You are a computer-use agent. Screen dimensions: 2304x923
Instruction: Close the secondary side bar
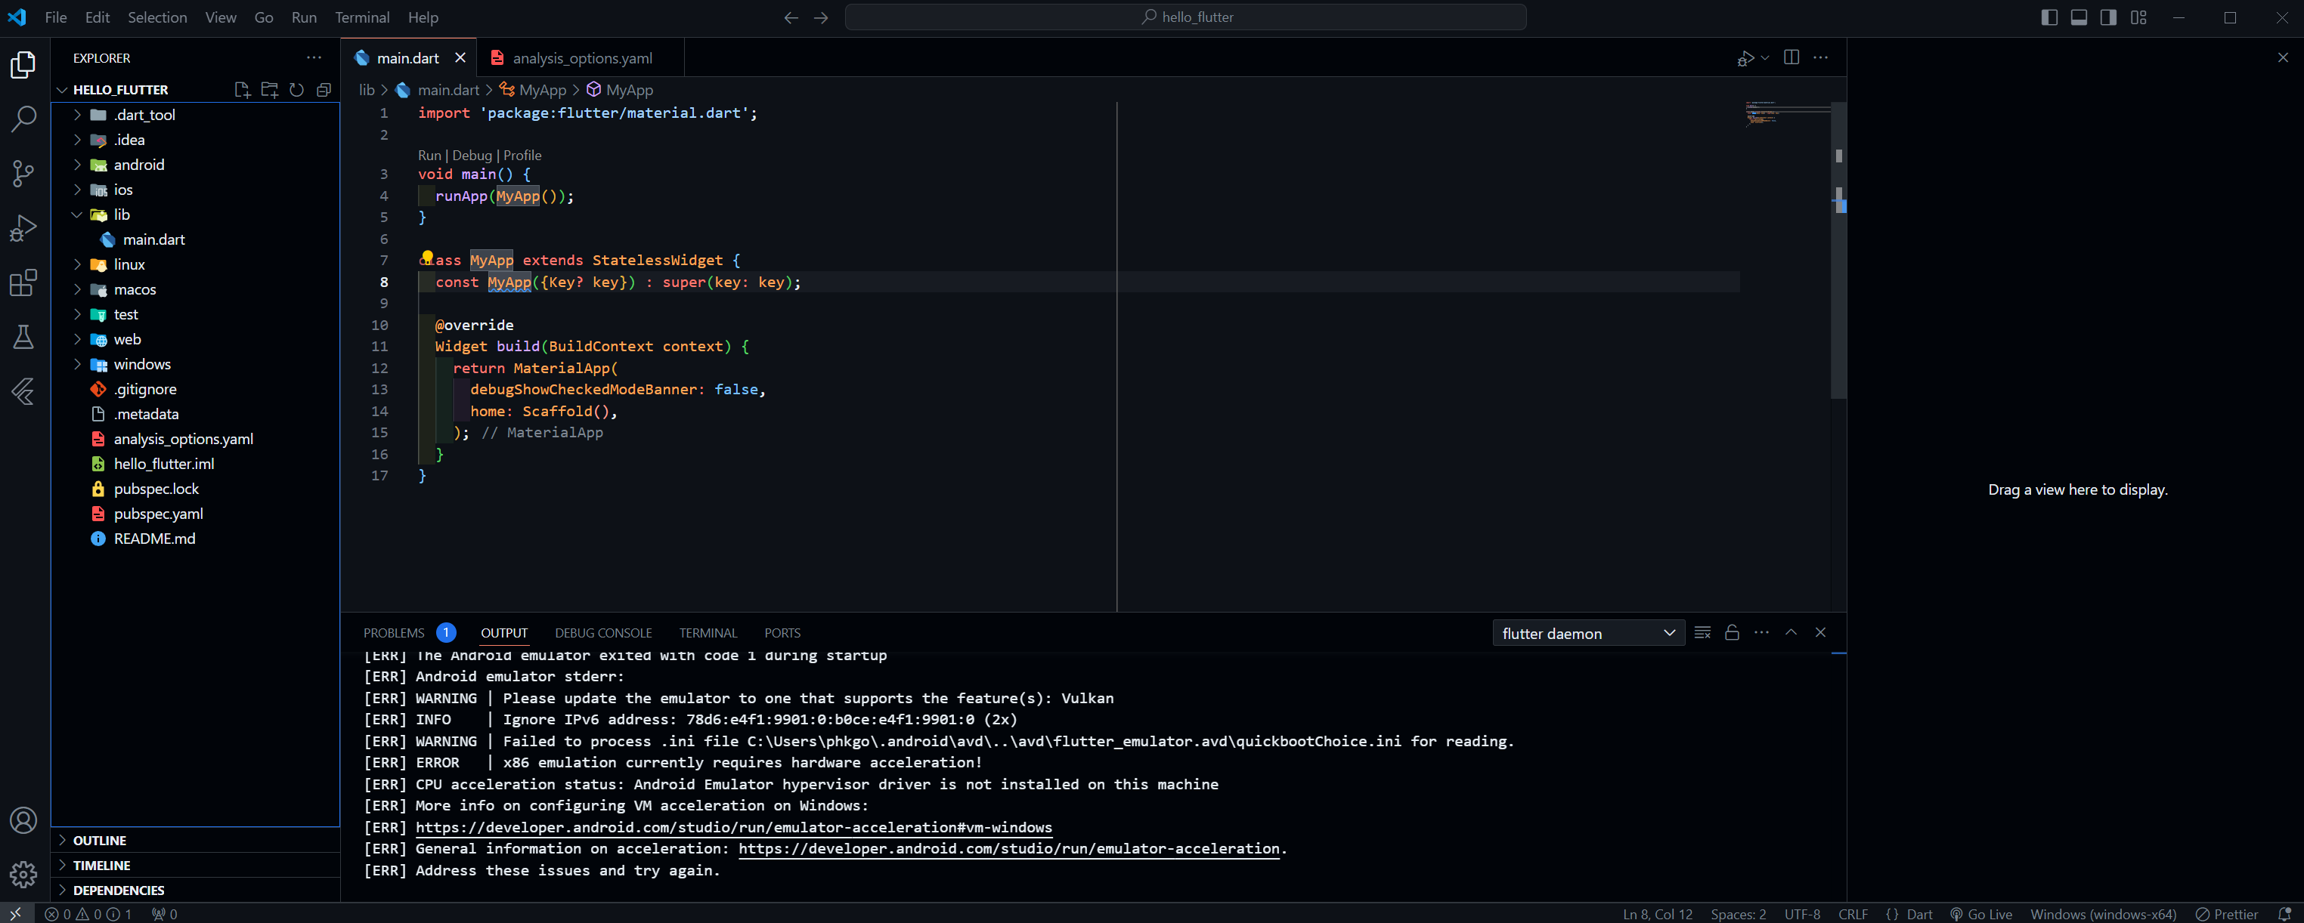tap(2283, 57)
